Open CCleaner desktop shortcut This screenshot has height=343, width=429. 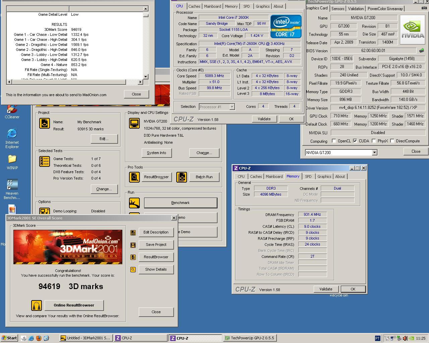tap(12, 112)
